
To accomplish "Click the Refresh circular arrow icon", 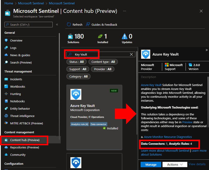I will pyautogui.click(x=69, y=24).
